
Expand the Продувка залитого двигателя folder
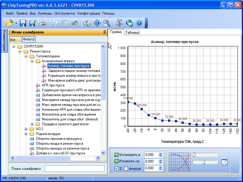[x=32, y=124]
